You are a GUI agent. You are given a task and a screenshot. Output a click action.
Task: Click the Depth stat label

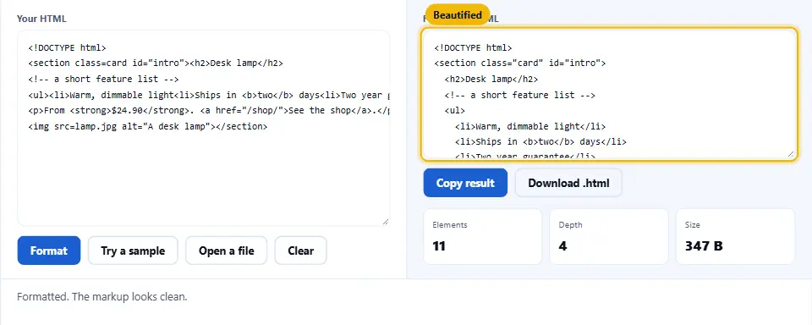pos(570,225)
